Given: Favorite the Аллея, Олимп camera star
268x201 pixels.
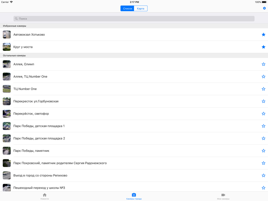Looking at the screenshot, I should click(x=263, y=64).
